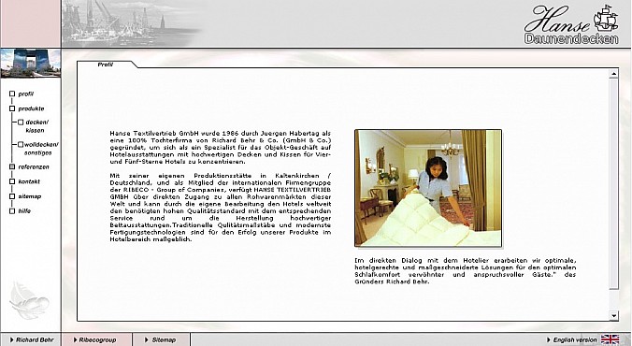Click the Ribecogroup bottom button
The image size is (632, 346).
click(x=97, y=340)
